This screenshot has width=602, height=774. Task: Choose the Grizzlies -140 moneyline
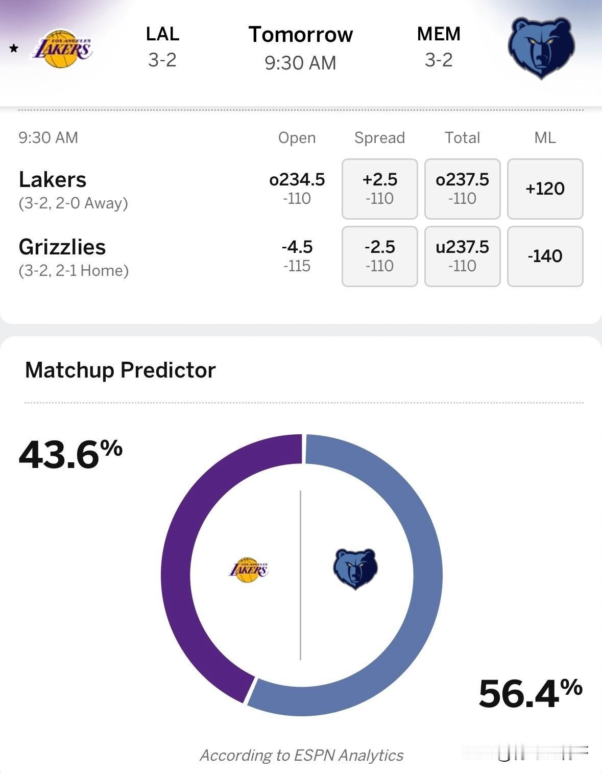coord(545,255)
